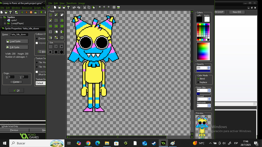The width and height of the screenshot is (262, 147).
Task: Select Blend color mode
Action: 198,79
